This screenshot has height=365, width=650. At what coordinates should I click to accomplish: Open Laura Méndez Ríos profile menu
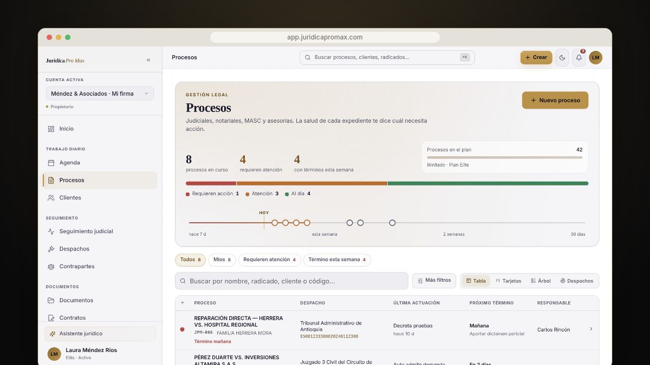tap(100, 354)
